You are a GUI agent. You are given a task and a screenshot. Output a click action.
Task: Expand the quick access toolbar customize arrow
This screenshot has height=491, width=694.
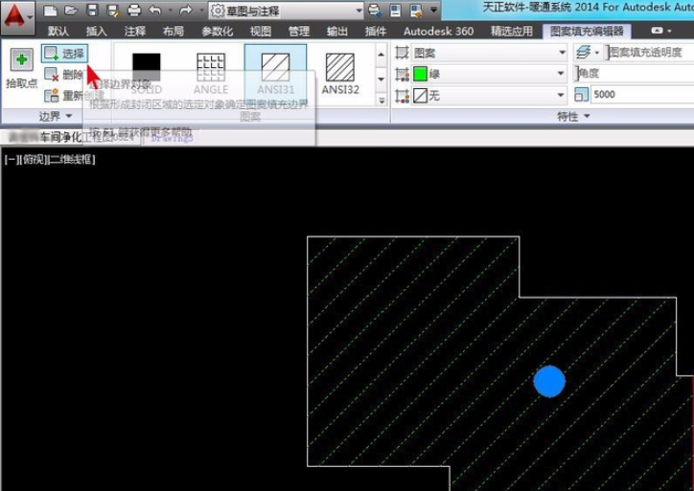pos(433,10)
